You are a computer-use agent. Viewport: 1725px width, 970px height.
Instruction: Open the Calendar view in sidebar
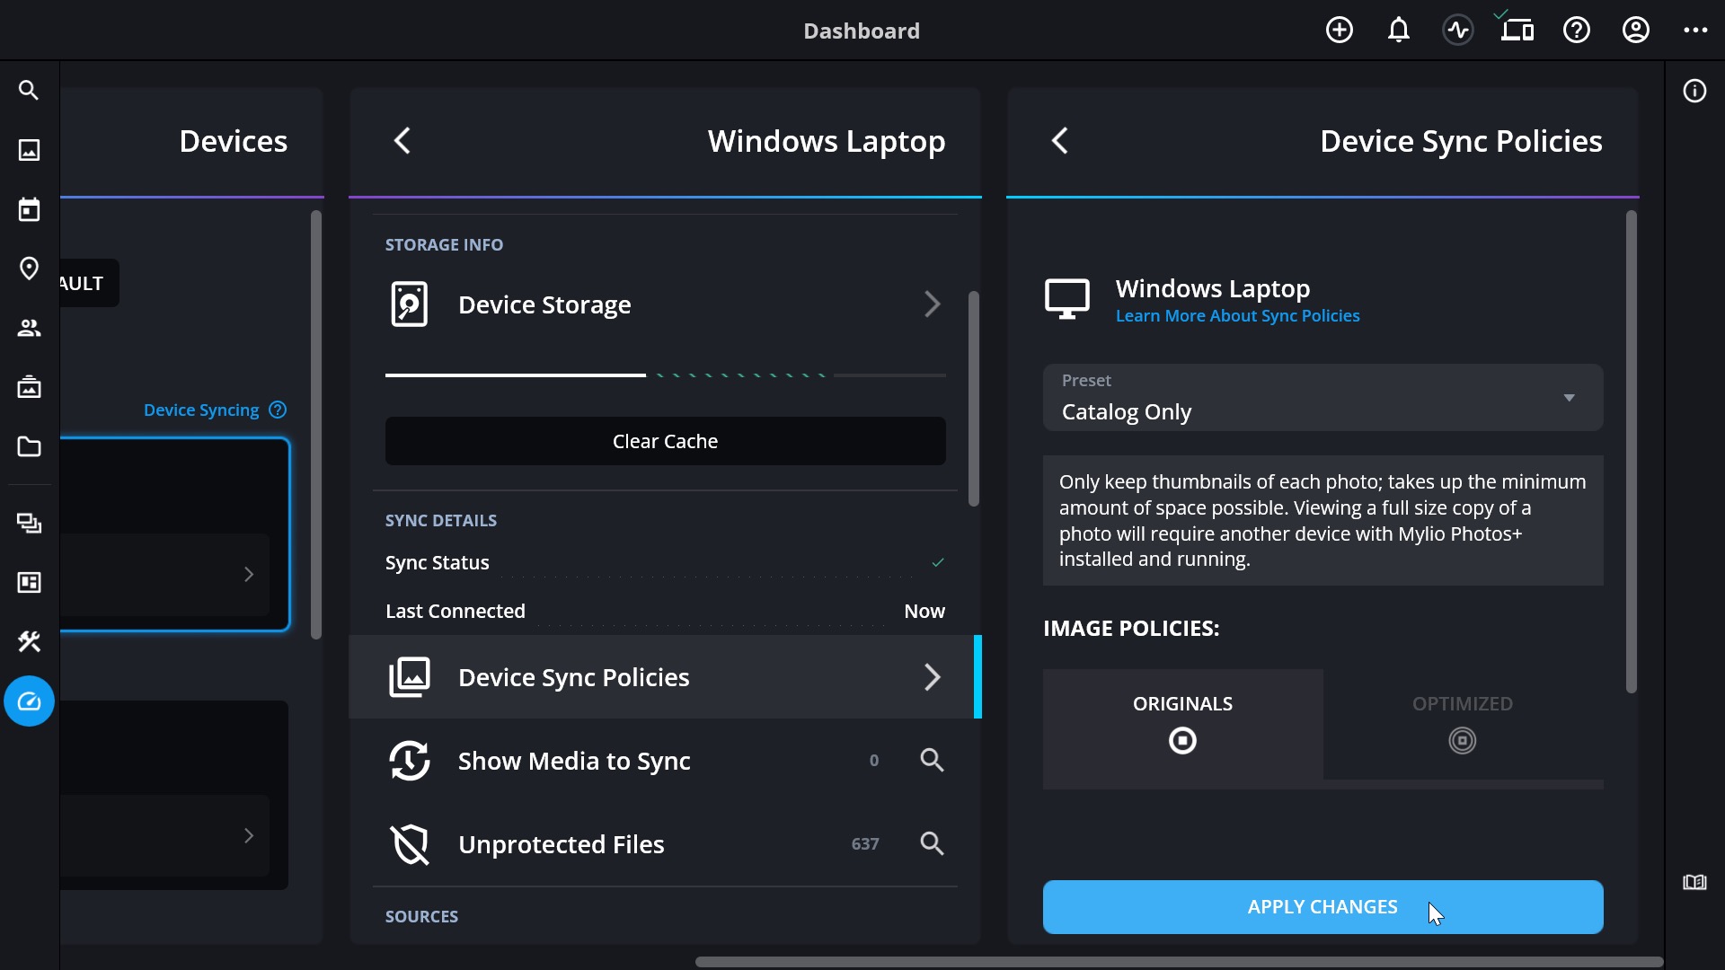(x=29, y=210)
